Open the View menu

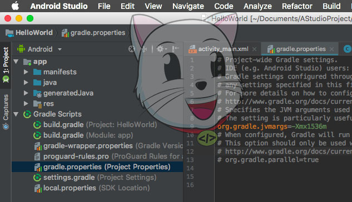coord(153,6)
